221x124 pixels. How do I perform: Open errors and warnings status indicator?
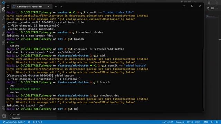37,122
